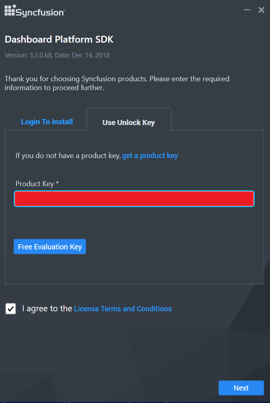Switch to the Login To Install tab
270x403 pixels.
(47, 121)
